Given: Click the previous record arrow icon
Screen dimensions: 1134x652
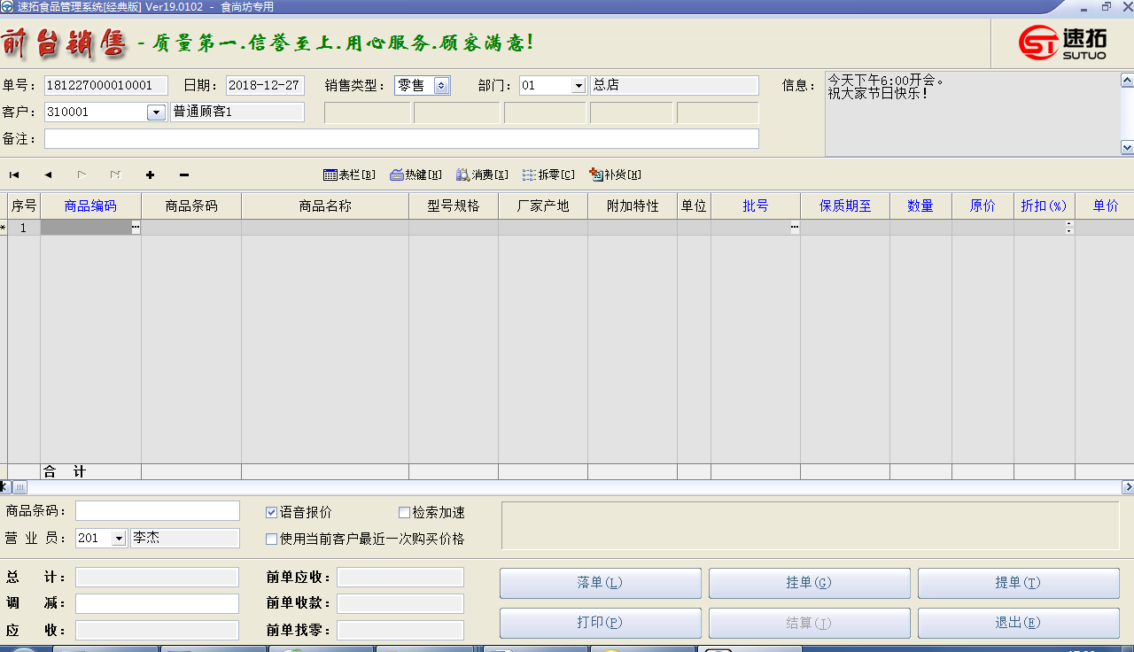Looking at the screenshot, I should coord(47,175).
